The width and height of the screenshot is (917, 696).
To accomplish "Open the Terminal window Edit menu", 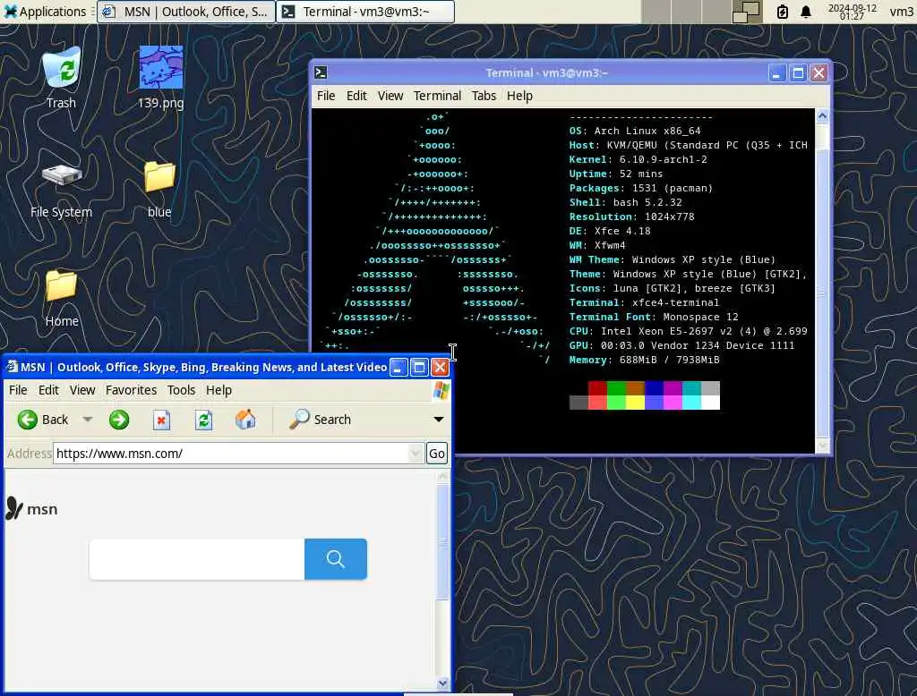I will pos(356,96).
